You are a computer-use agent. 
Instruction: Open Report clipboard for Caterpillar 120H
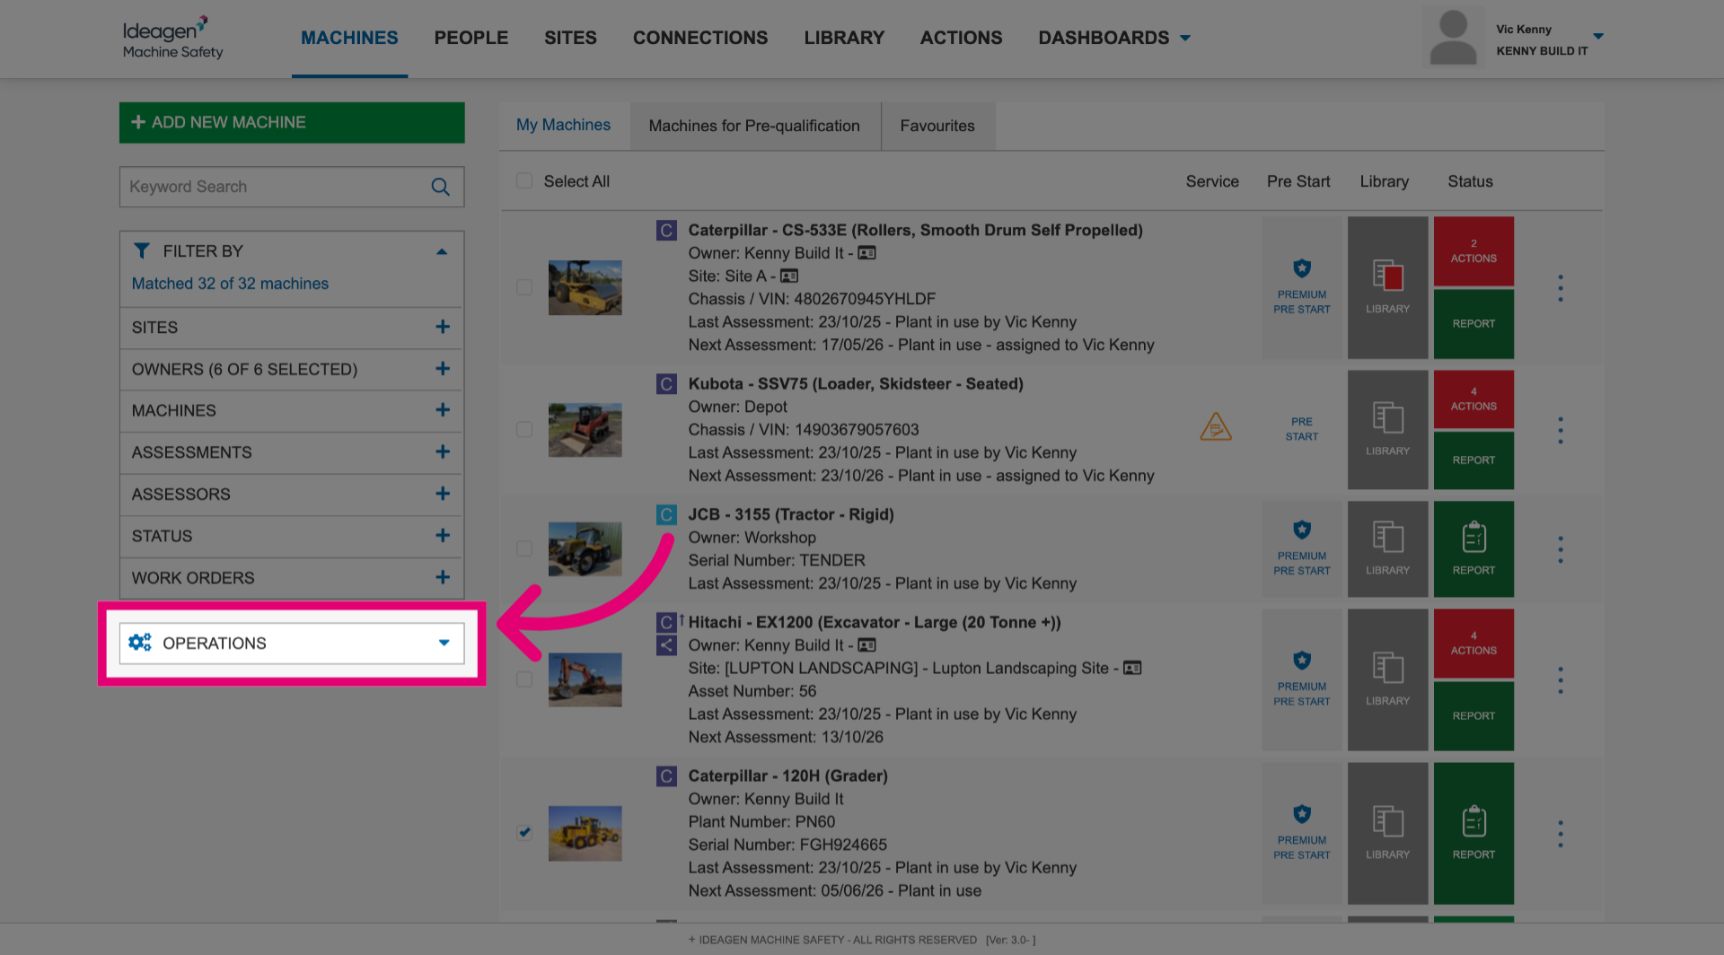[1473, 833]
